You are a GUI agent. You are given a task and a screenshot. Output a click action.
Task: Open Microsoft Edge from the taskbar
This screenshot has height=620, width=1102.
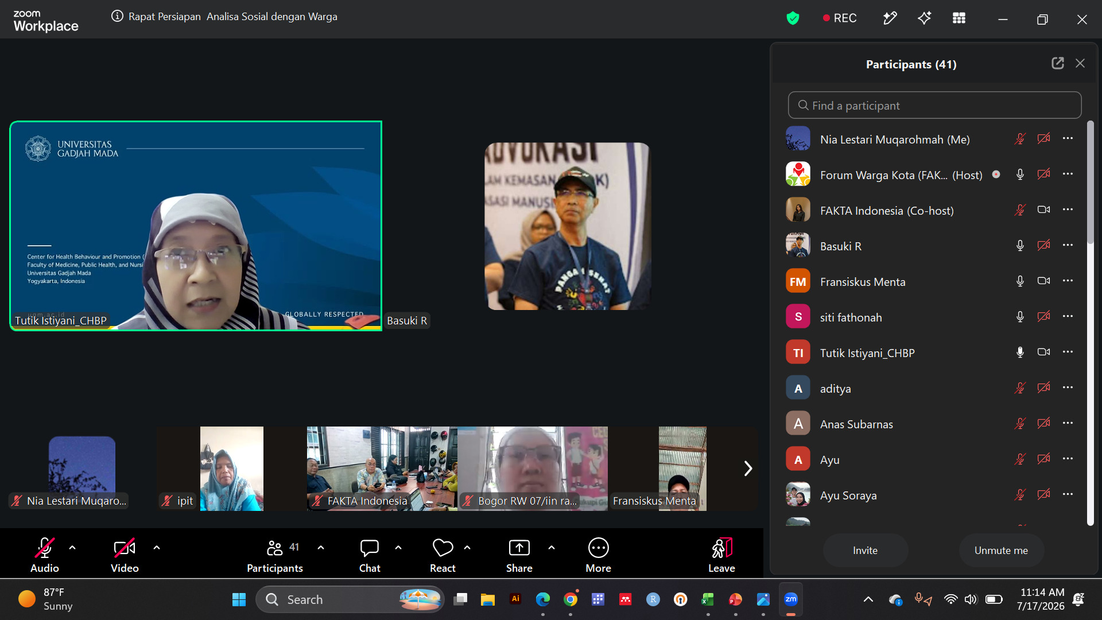543,599
